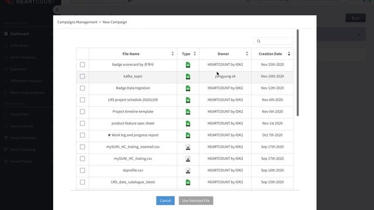Click the Run button behind dialog
The image size is (374, 210).
point(355,18)
